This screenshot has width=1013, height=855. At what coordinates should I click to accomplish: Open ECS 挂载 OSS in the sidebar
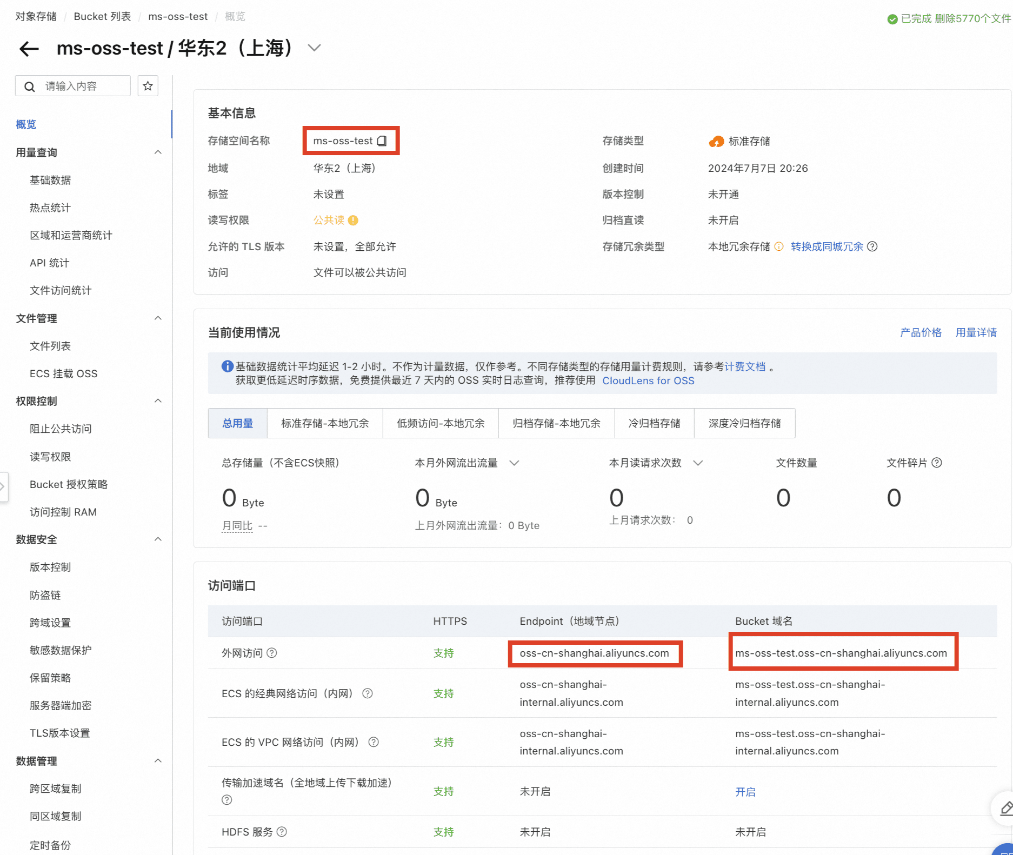pyautogui.click(x=64, y=373)
